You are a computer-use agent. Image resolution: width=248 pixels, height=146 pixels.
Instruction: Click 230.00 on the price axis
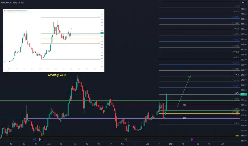click(244, 90)
